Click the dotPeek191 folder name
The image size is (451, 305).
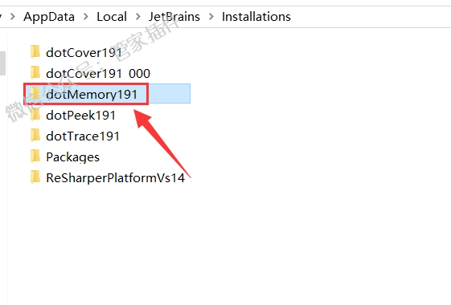tap(80, 115)
